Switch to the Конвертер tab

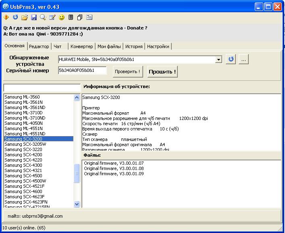[x=81, y=46]
